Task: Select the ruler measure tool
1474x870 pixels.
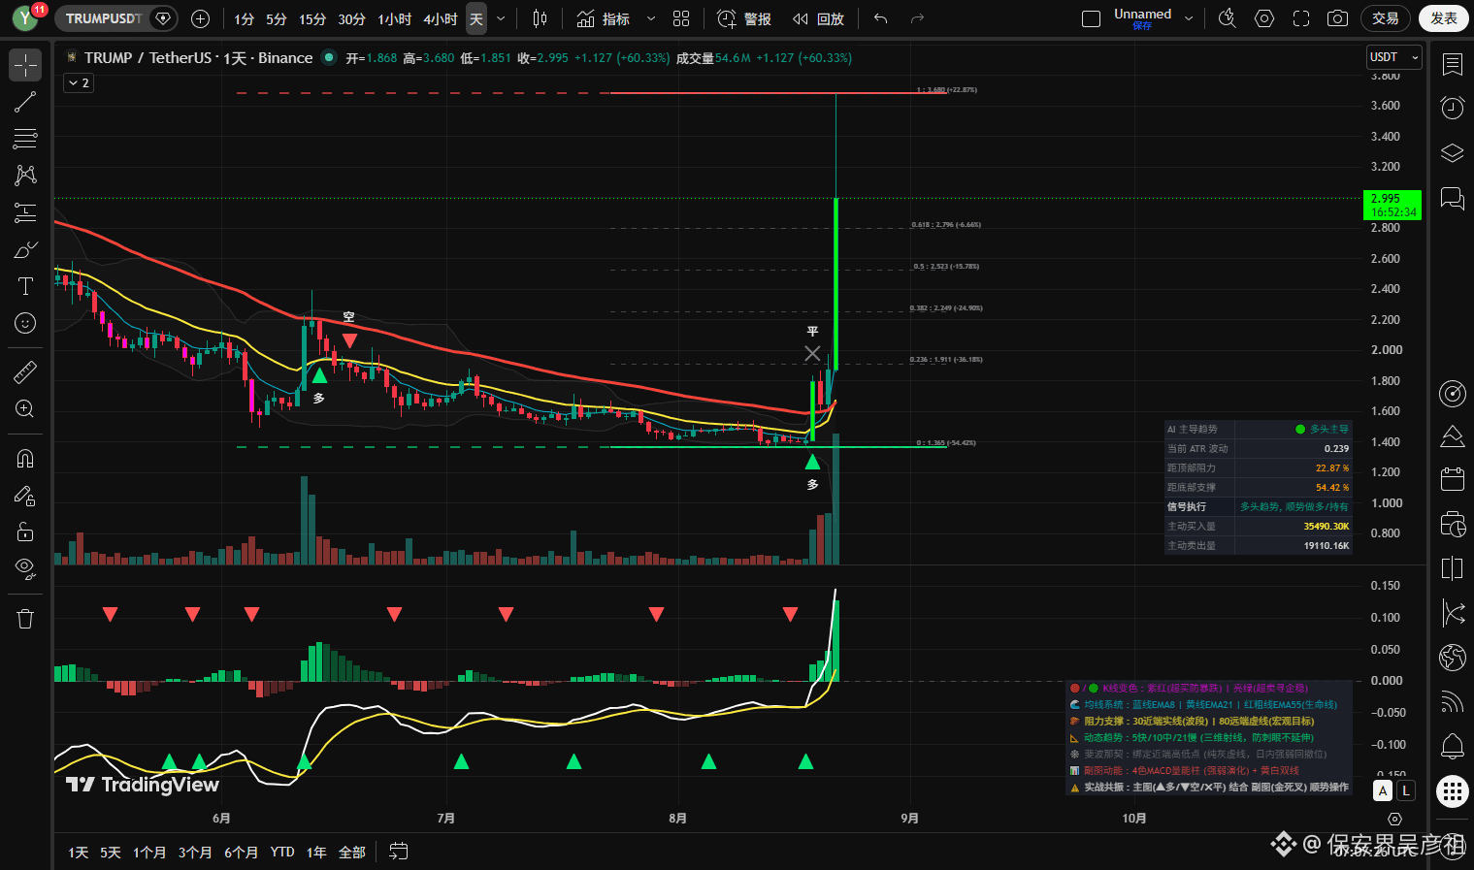Action: point(25,371)
